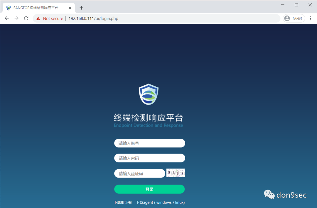Download the windows agent
Image resolution: width=317 pixels, height=208 pixels.
[x=164, y=202]
